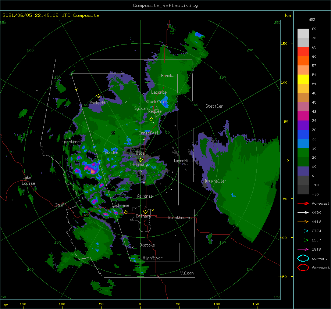Screen dimensions: 331x309
Task: Select the white 04DK arrow symbol
Action: pos(303,212)
